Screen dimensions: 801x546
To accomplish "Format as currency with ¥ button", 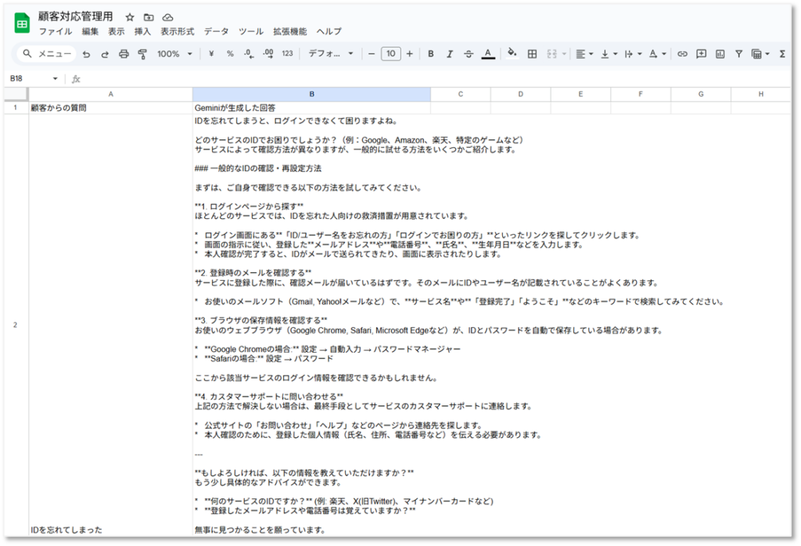I will (211, 54).
